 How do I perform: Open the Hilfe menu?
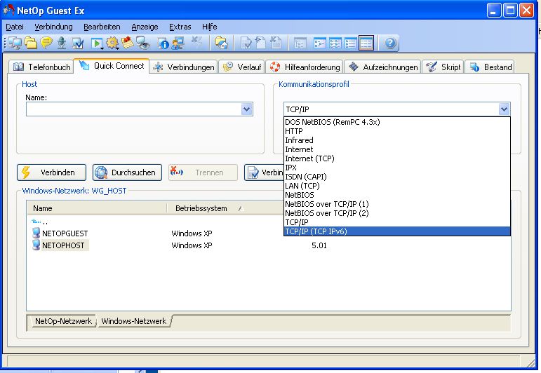209,27
